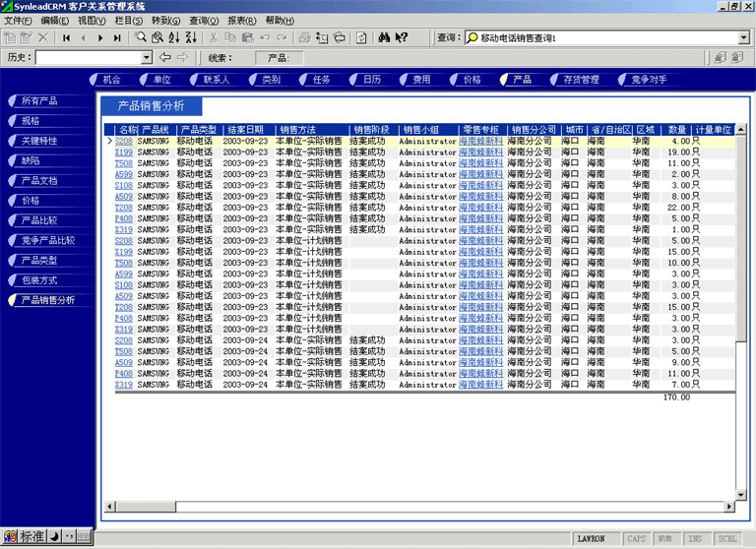The image size is (756, 549).
Task: Click the 数量 column header
Action: pyautogui.click(x=677, y=129)
